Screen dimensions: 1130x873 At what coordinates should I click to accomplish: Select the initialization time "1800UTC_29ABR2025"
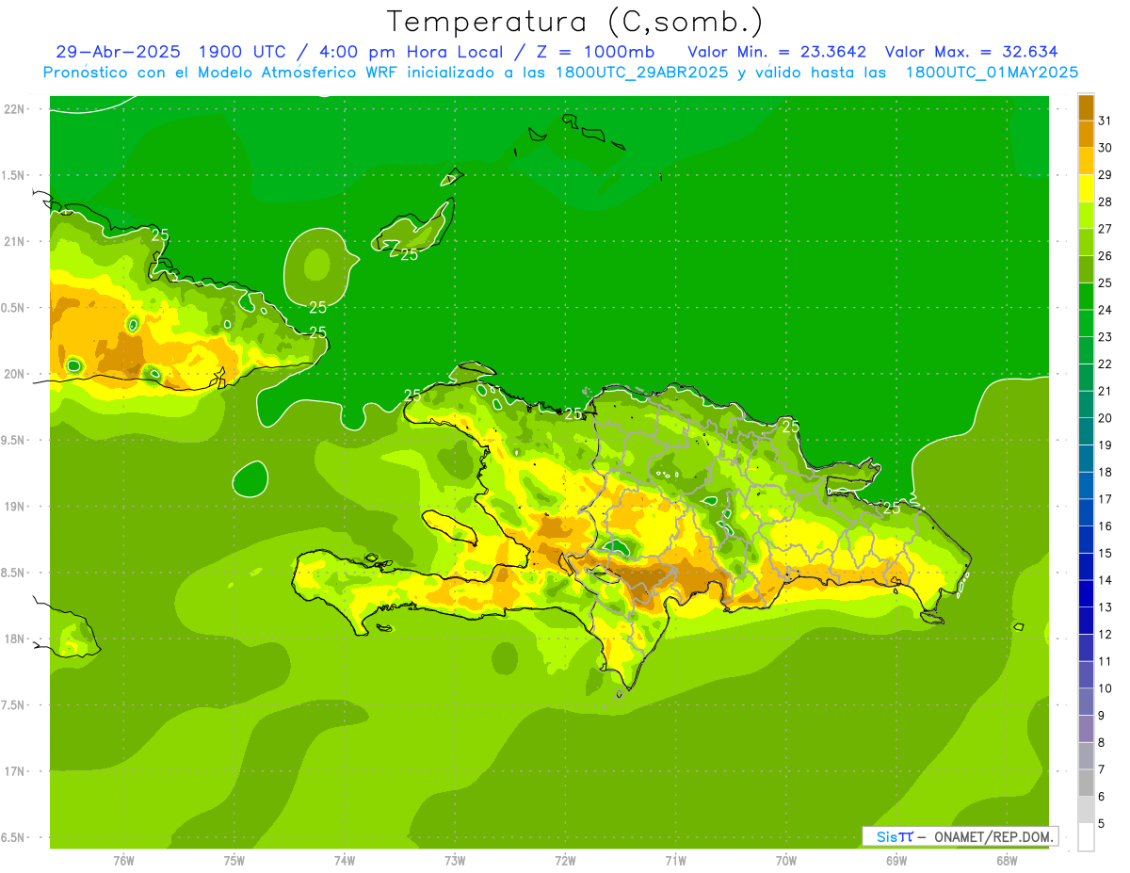(x=644, y=73)
